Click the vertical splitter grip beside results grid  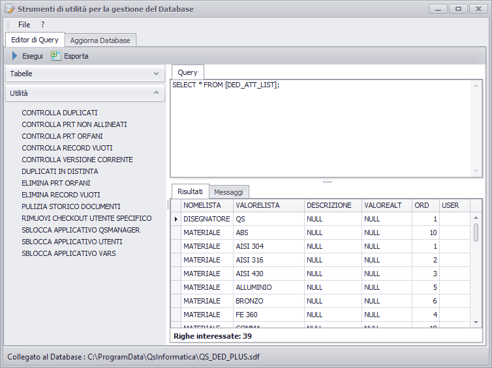[168, 205]
